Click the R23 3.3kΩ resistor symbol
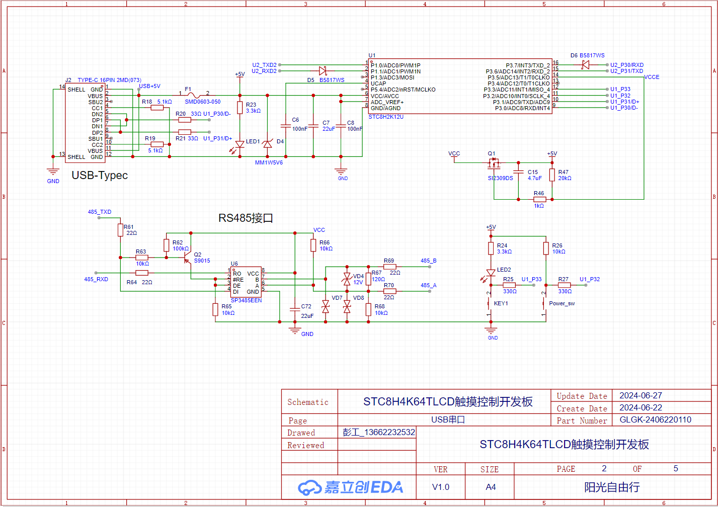This screenshot has height=507, width=718. pyautogui.click(x=240, y=108)
